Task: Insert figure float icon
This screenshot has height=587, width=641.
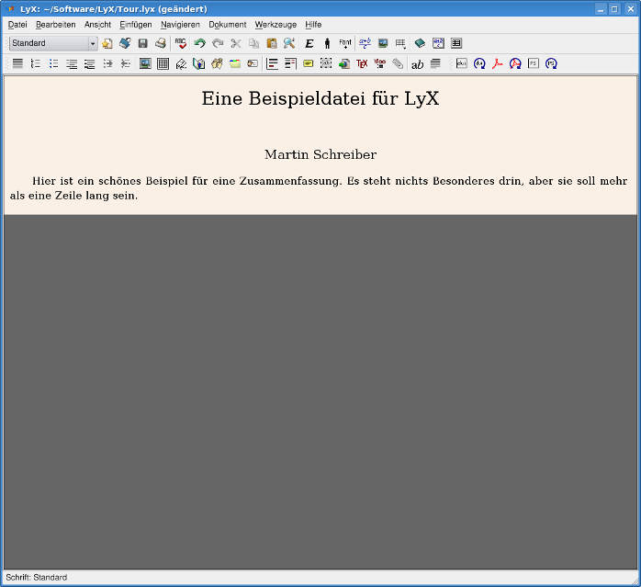Action: 145,63
